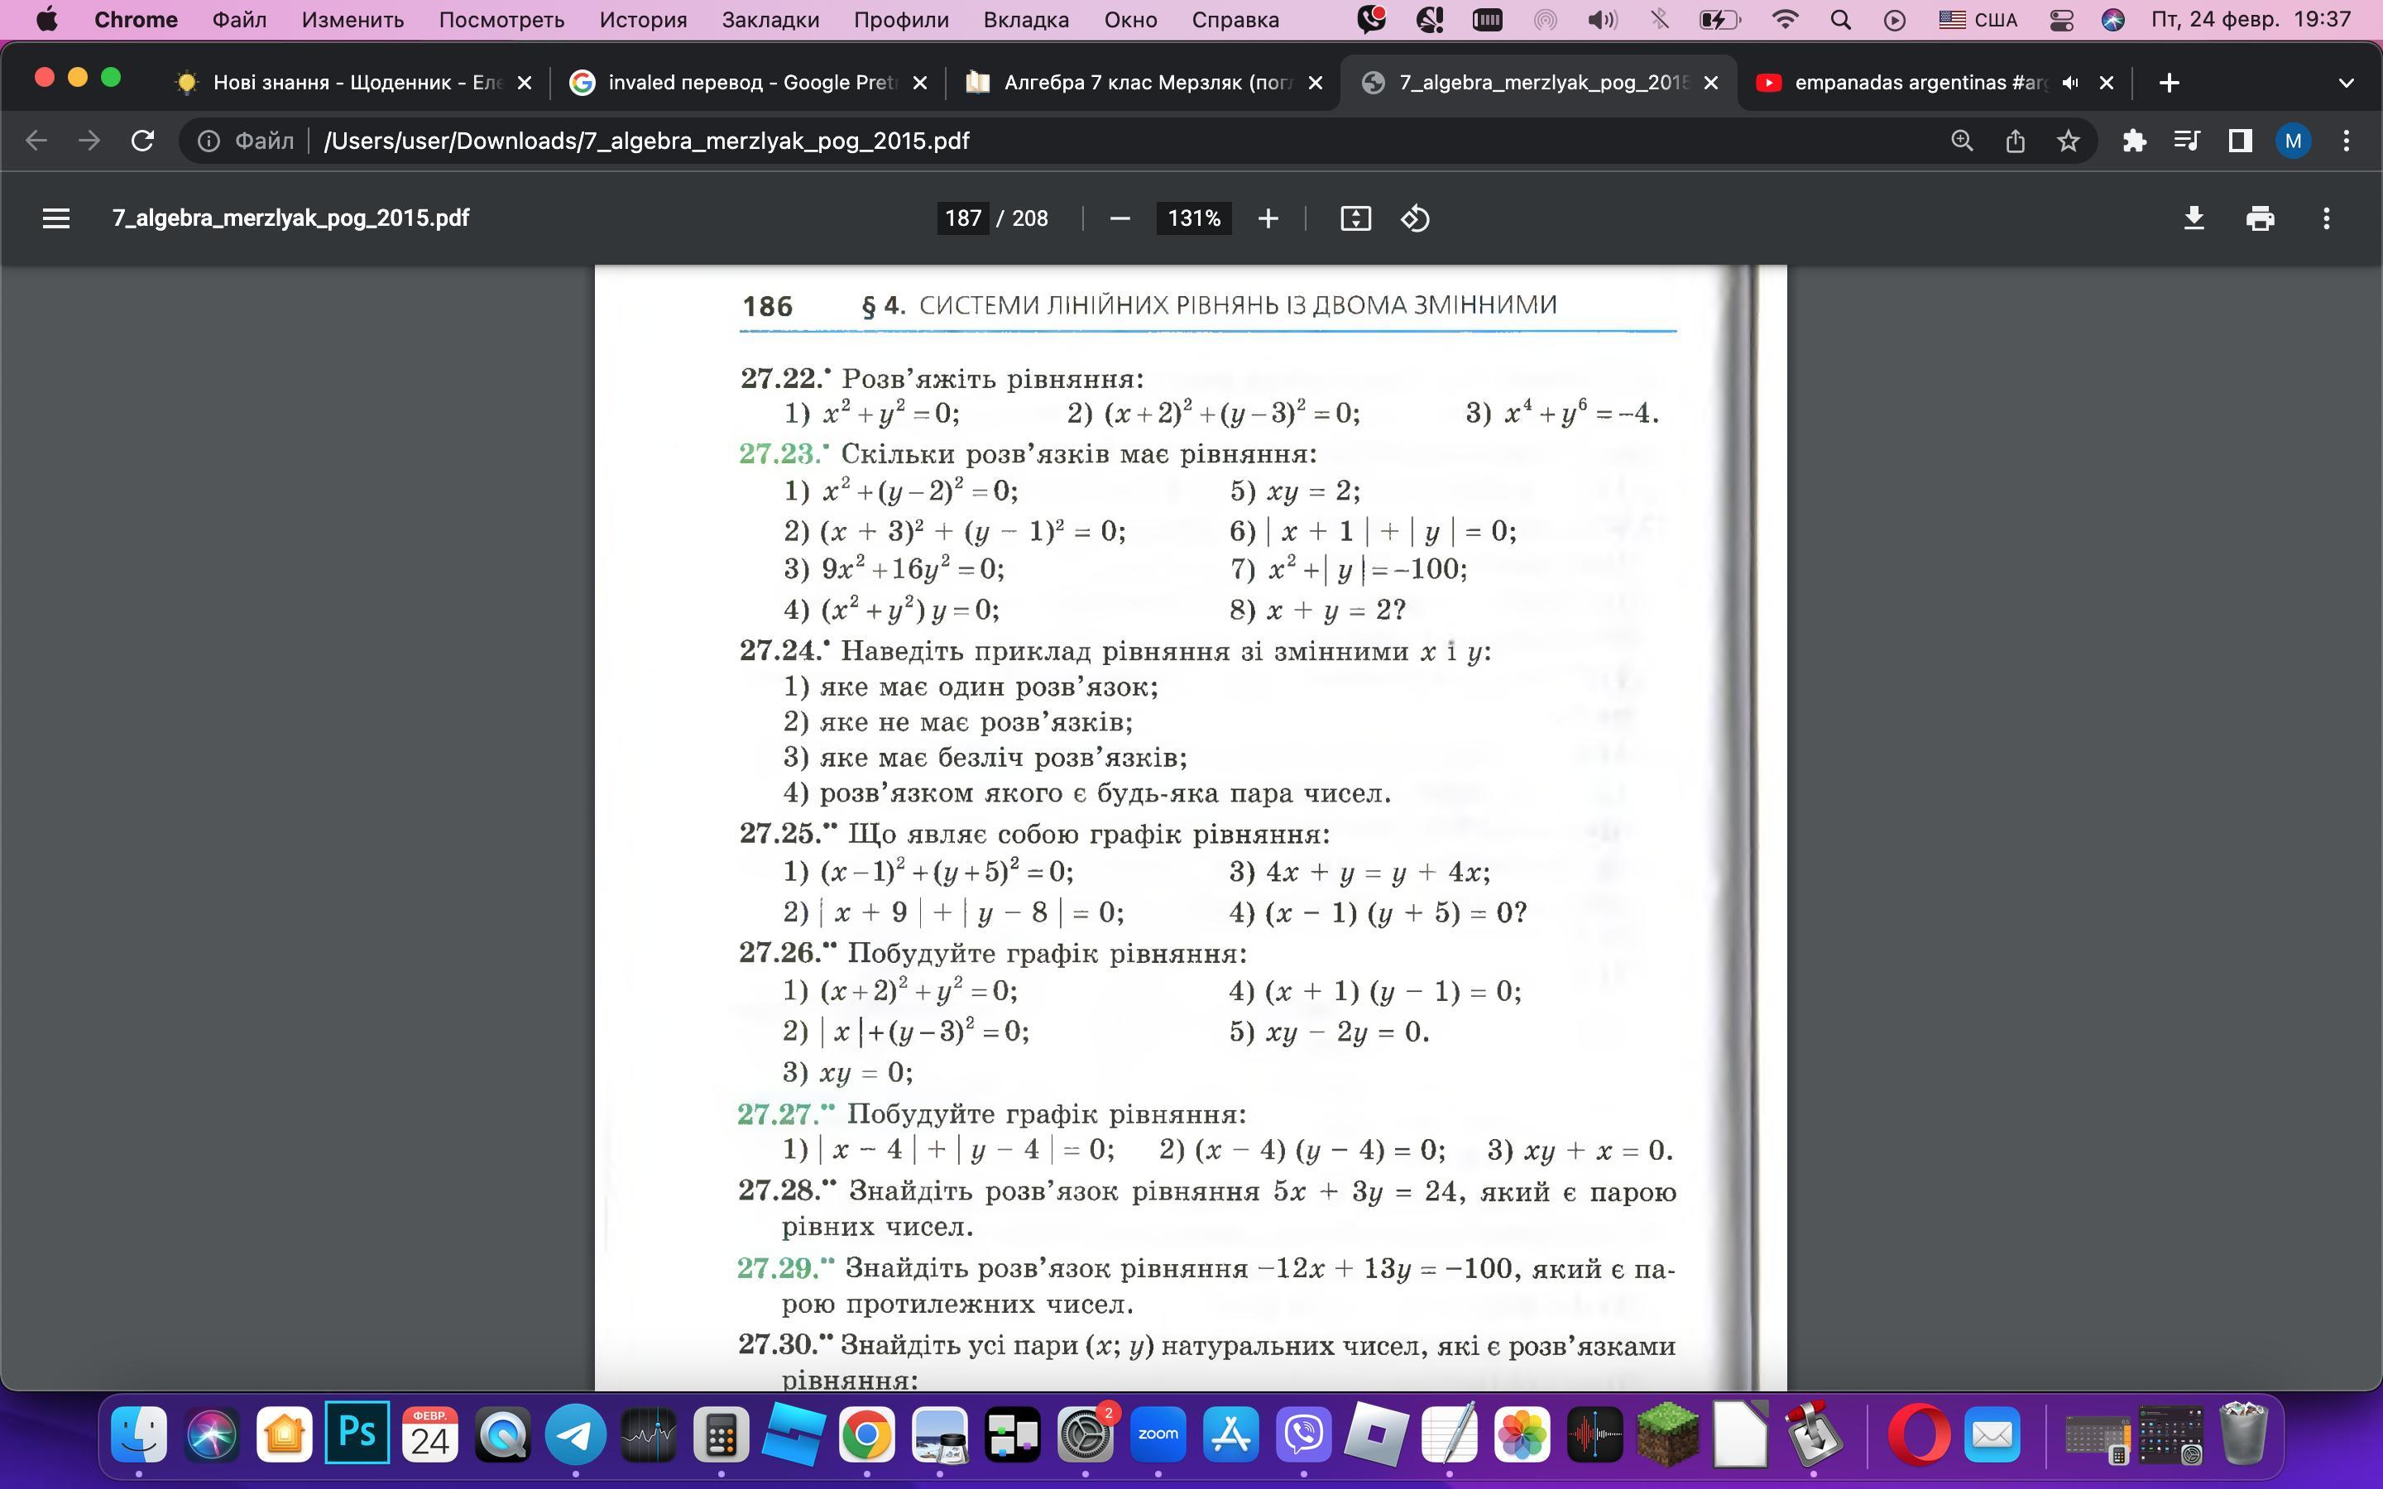Open the Закладки menu

(770, 20)
